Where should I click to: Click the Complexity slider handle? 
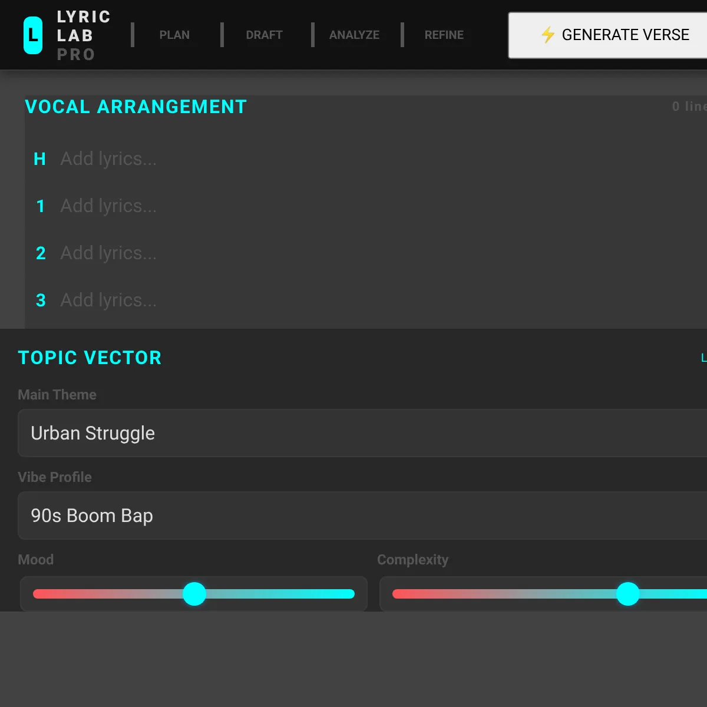pos(628,594)
